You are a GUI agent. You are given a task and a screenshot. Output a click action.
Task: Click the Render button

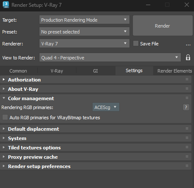point(163,25)
